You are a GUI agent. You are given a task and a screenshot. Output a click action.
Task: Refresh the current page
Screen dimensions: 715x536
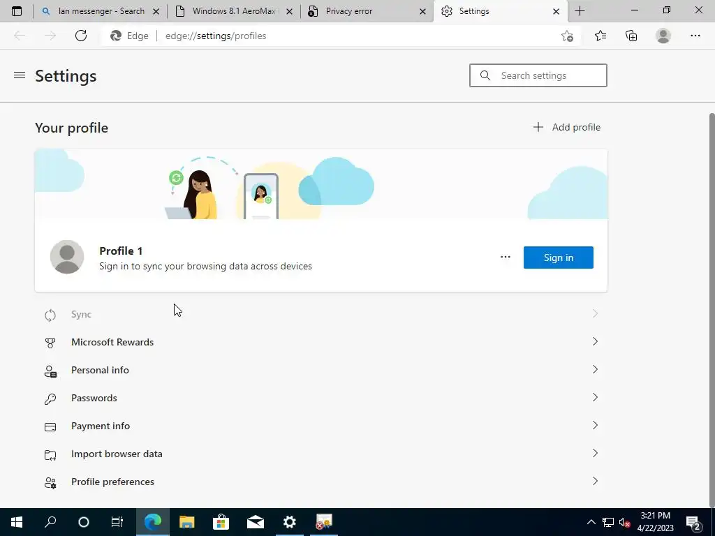[x=81, y=36]
